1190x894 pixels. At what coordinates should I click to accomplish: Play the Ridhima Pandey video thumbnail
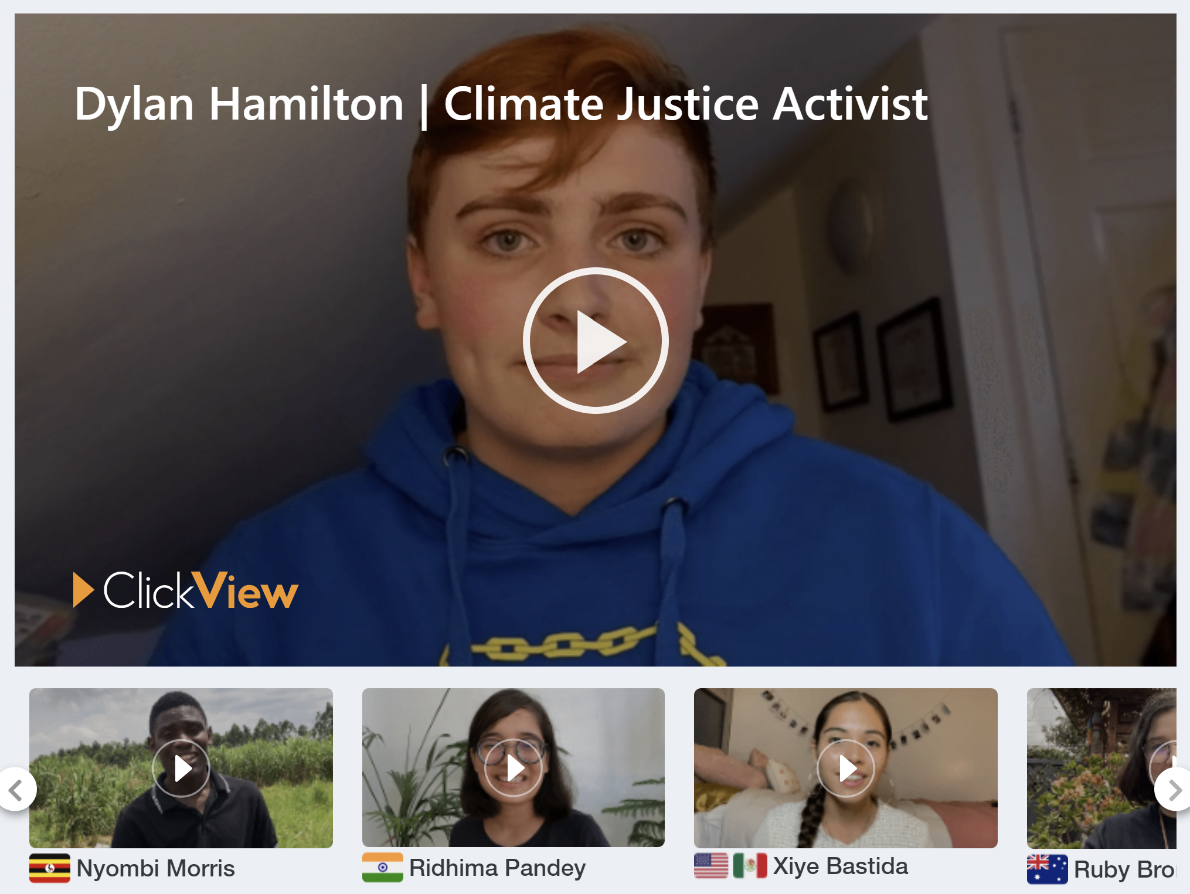514,768
